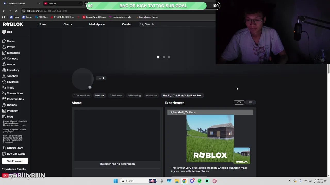Click the B6ill account avatar
This screenshot has height=185, width=330.
click(4, 32)
